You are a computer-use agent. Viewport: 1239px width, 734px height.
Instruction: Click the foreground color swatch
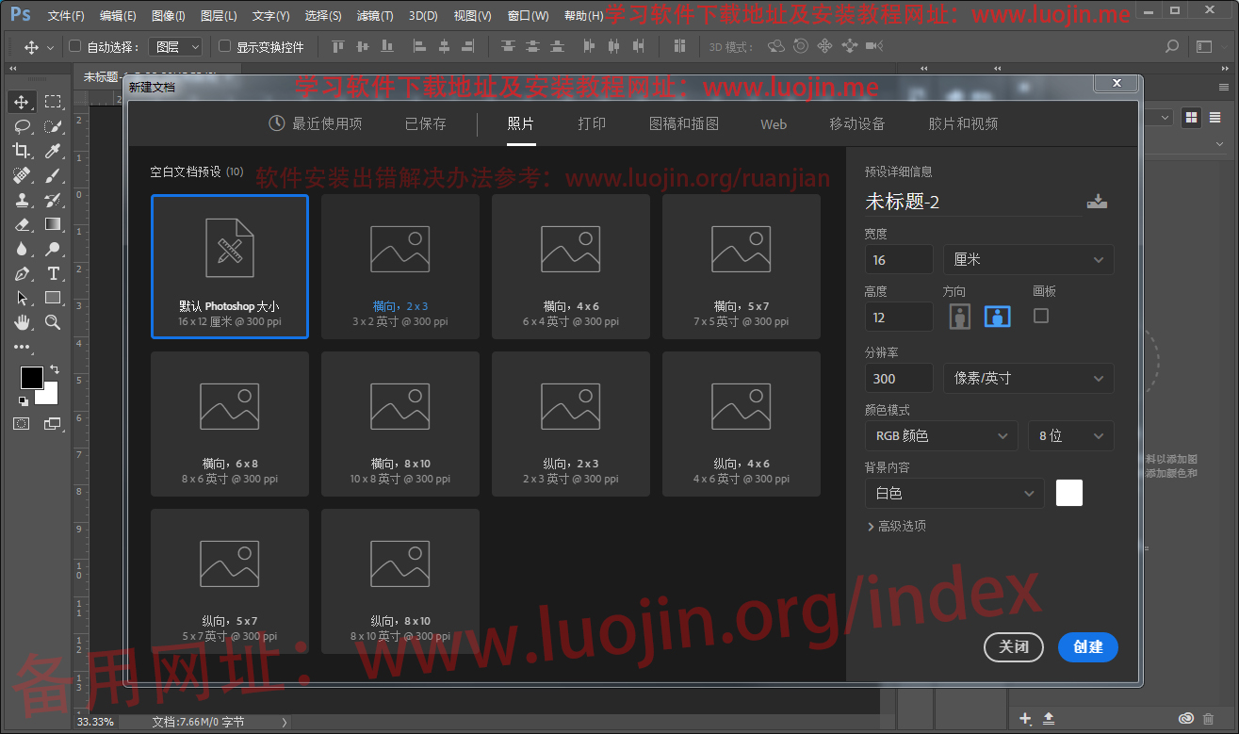click(x=32, y=377)
